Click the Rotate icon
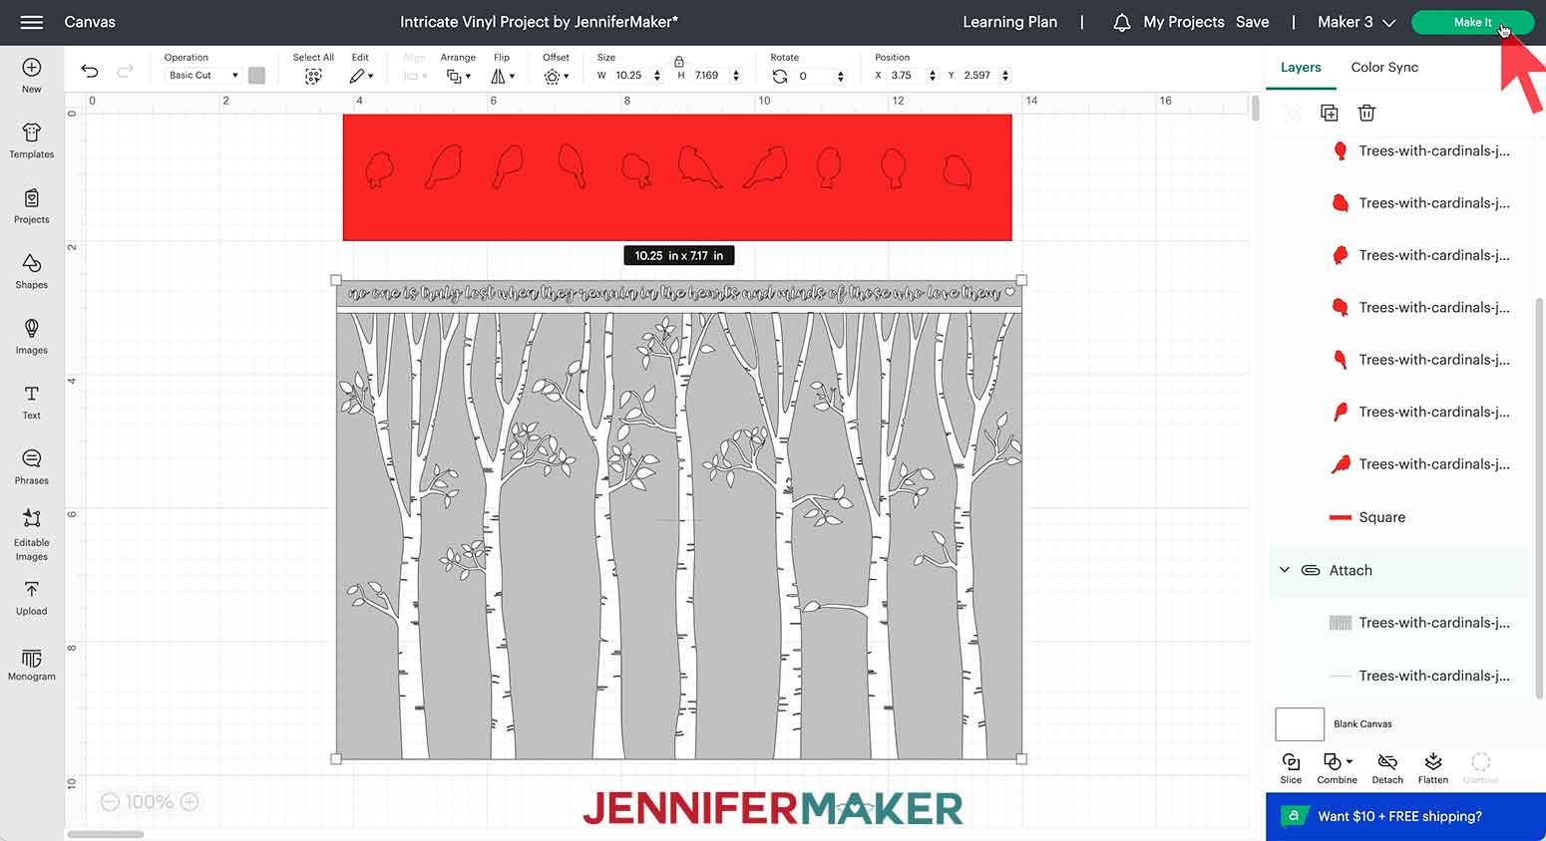 coord(780,76)
